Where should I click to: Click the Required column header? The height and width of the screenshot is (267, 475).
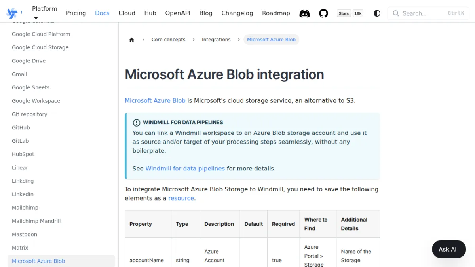283,224
